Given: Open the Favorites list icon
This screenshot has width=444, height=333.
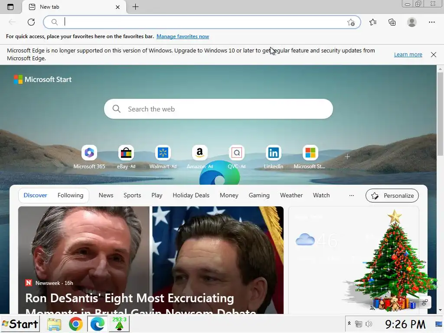Looking at the screenshot, I should click(373, 22).
